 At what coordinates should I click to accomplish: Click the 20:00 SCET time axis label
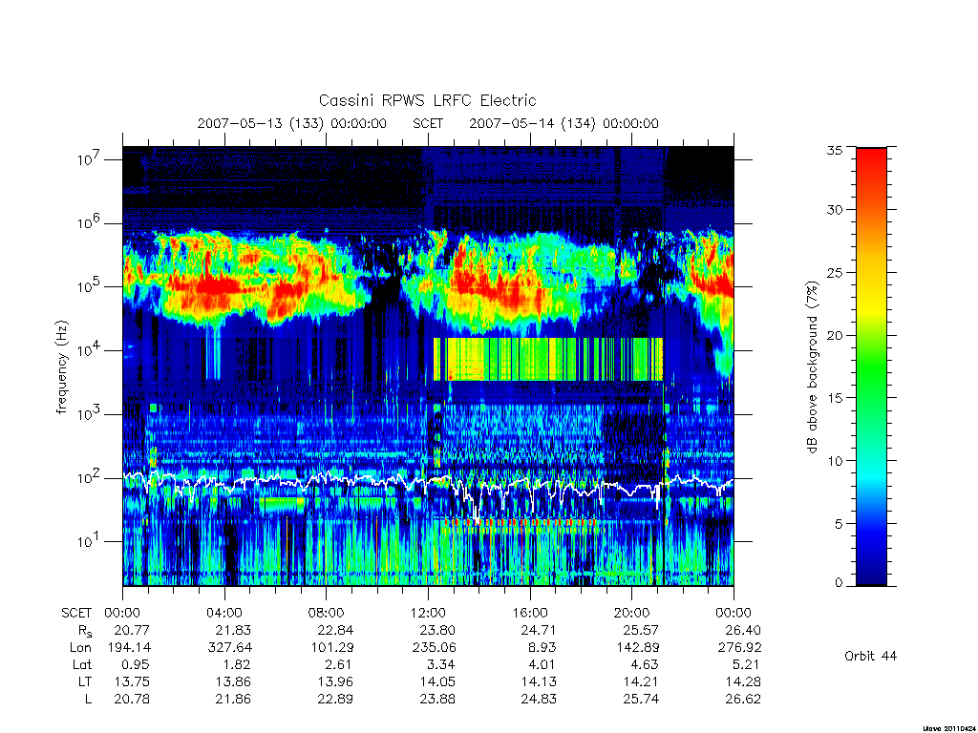(632, 613)
